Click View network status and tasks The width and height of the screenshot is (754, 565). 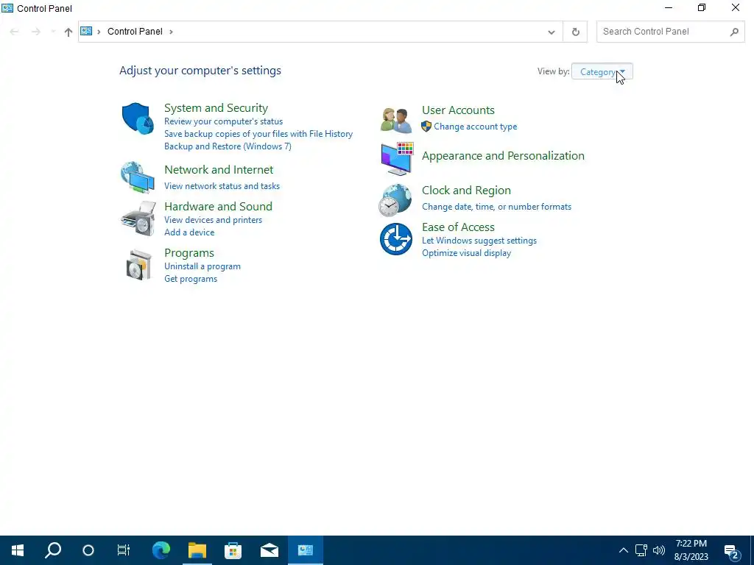click(222, 186)
